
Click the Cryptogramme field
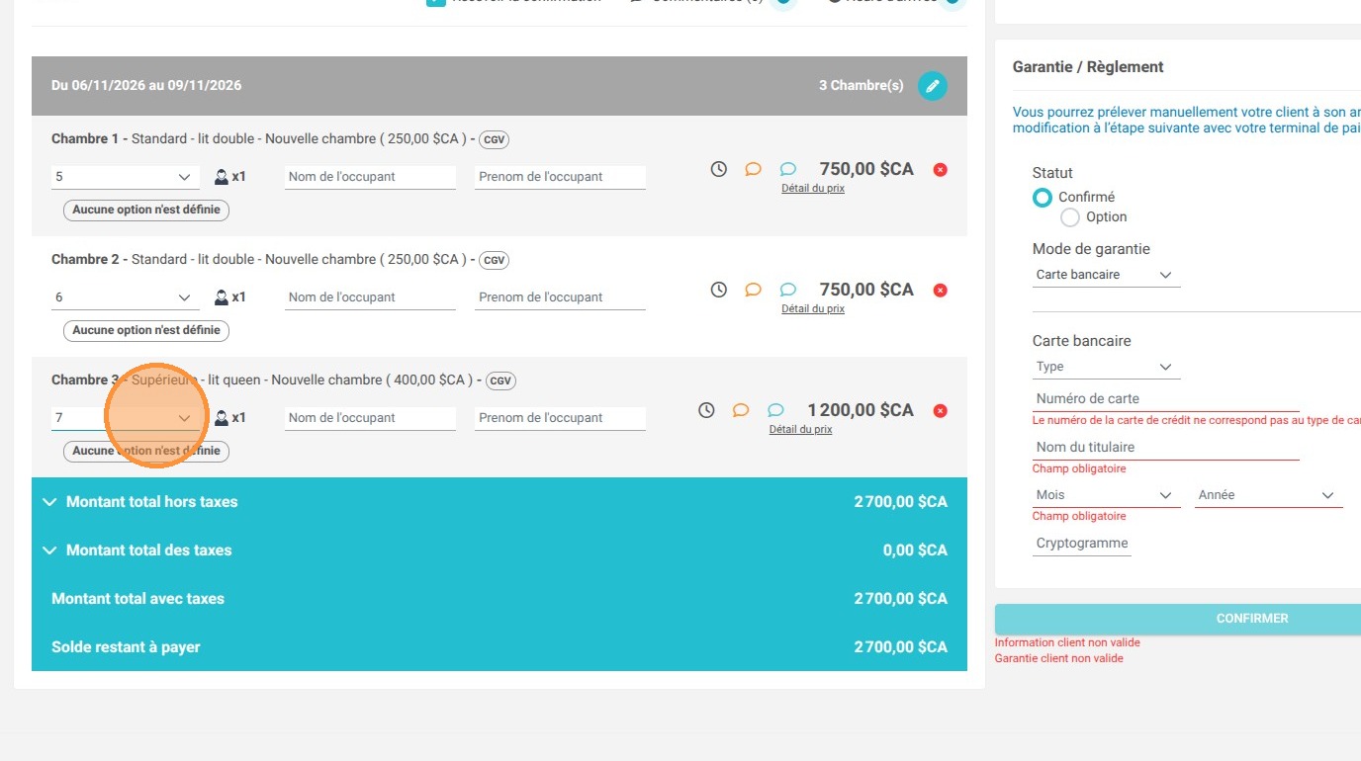click(1082, 544)
